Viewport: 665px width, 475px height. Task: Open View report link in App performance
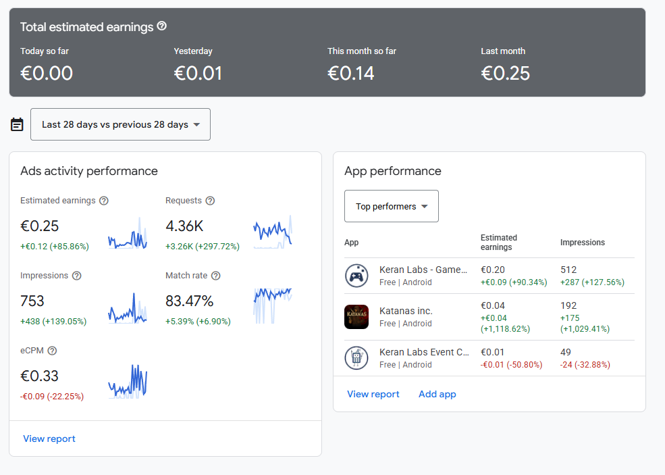(373, 394)
